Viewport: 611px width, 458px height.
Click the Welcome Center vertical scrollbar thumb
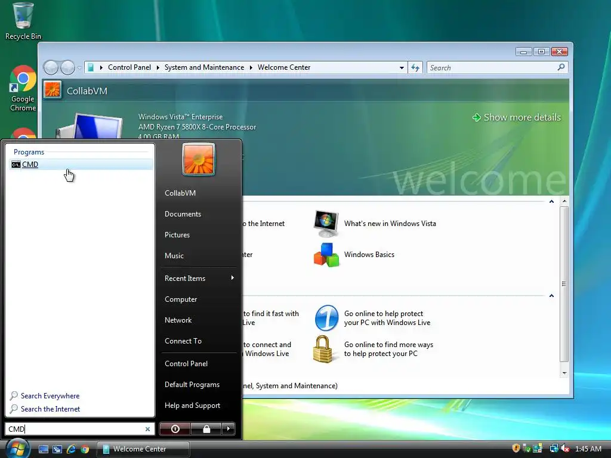pos(564,284)
